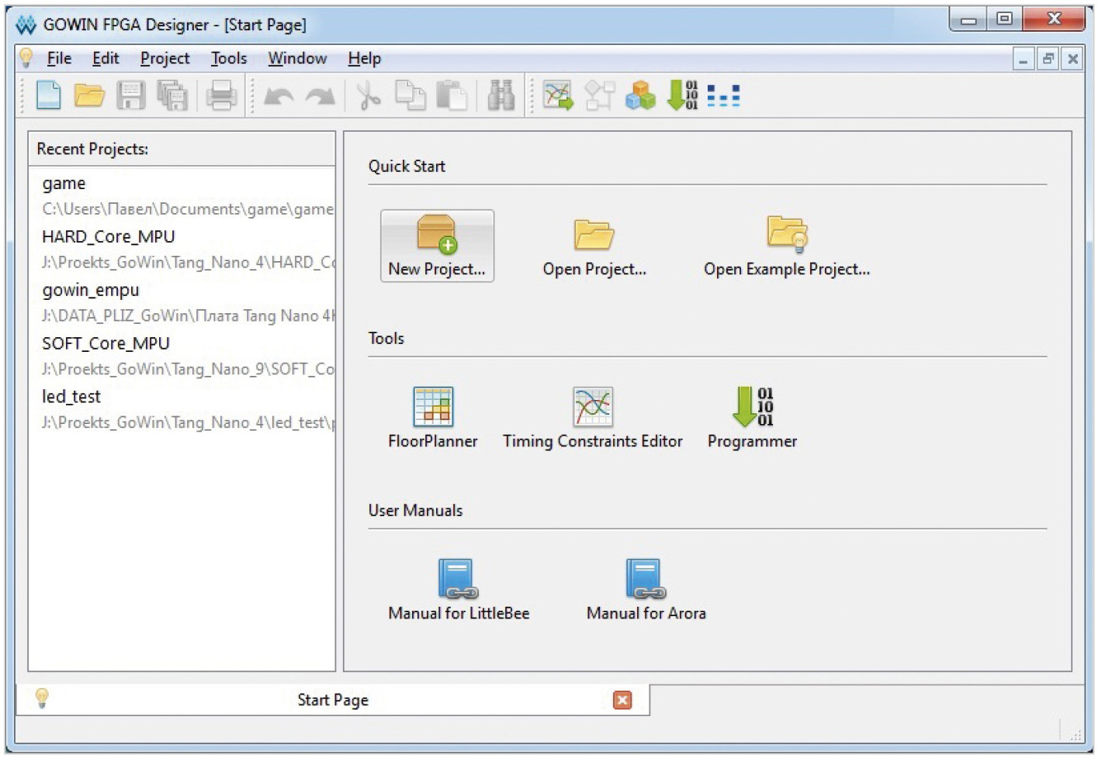Open Programmer from the Tools section

[x=752, y=418]
